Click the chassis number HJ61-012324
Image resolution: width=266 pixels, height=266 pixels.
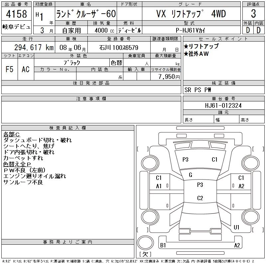tap(223, 105)
